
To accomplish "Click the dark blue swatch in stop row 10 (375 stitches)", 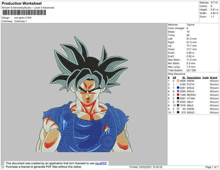I will pos(178,112).
